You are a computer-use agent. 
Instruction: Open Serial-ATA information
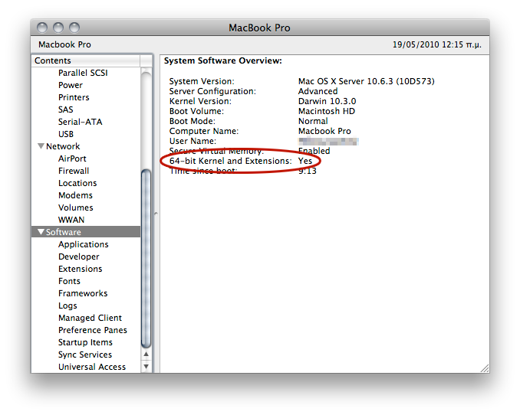point(81,122)
